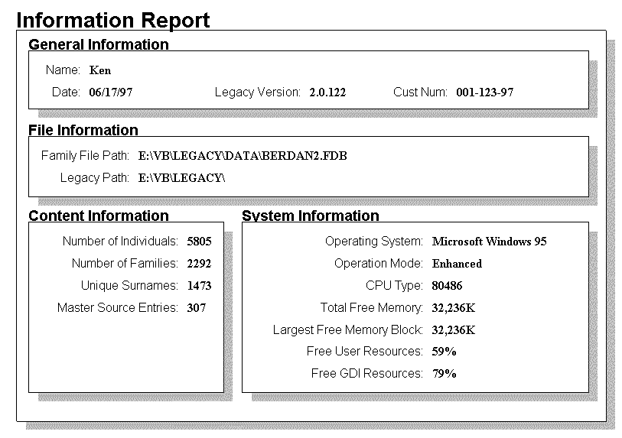This screenshot has height=438, width=622.
Task: Select the Largest Free Memory Block value
Action: click(x=454, y=330)
